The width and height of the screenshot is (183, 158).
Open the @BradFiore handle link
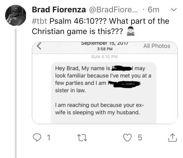coord(114,9)
